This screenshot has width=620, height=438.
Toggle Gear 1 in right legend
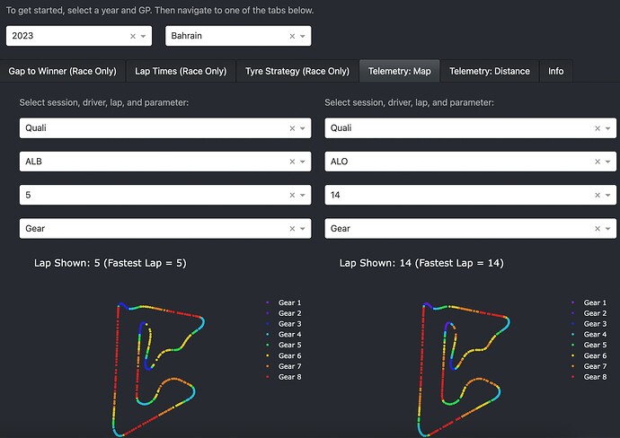pyautogui.click(x=589, y=302)
